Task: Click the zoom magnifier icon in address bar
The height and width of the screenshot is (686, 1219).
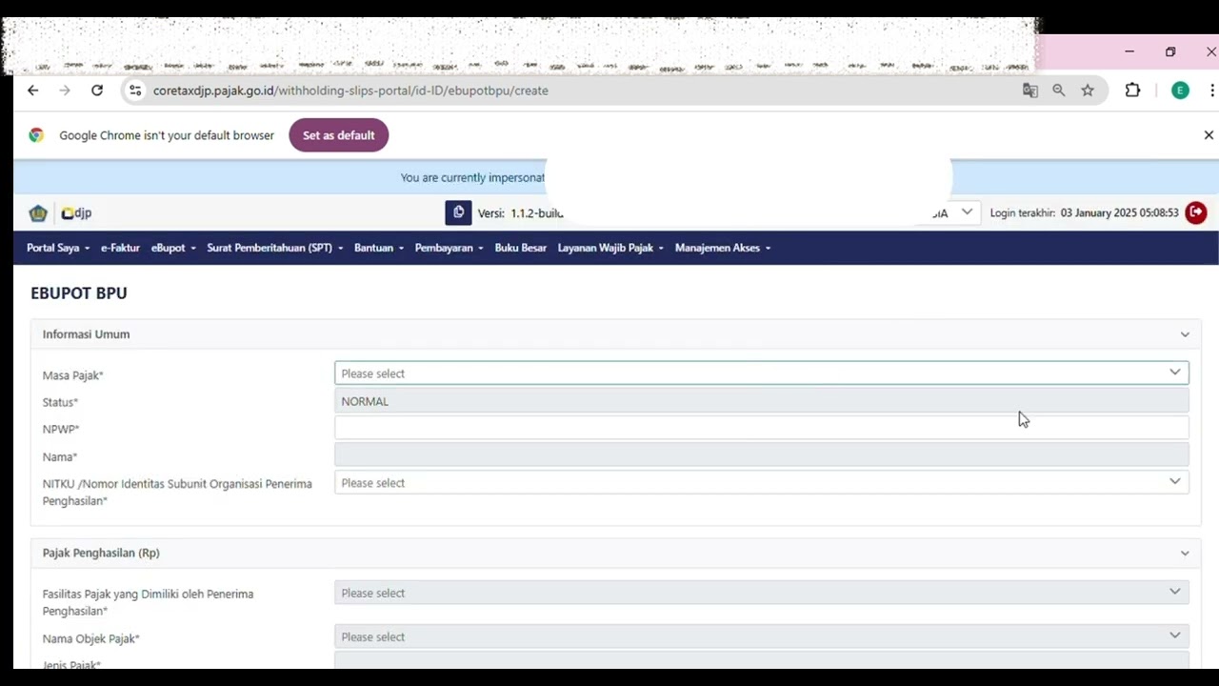Action: click(x=1058, y=91)
